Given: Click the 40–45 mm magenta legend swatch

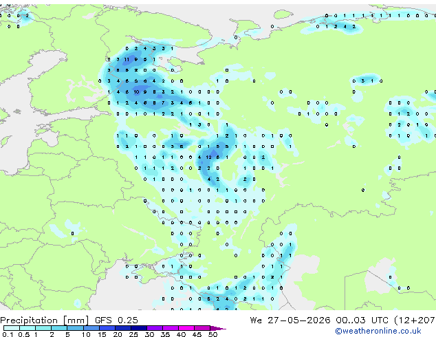Looking at the screenshot, I should coord(186,328).
